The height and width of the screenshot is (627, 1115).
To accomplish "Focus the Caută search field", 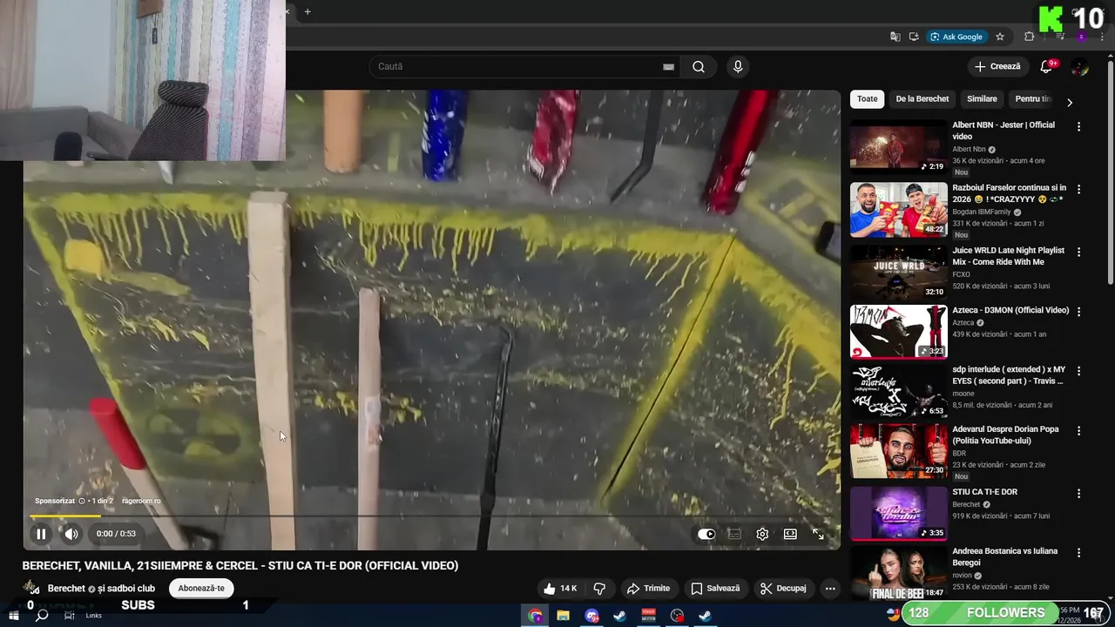I will coord(518,67).
